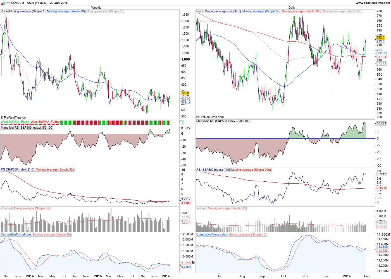Viewport: 391px width, 279px height.
Task: Click the FRESNILLO ticker name in the header
Action: pyautogui.click(x=15, y=3)
